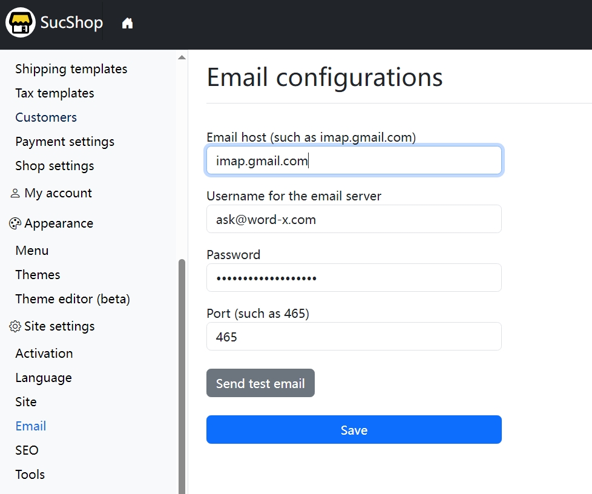Click the SucShop store logo icon
Viewport: 592px width, 494px height.
21,23
